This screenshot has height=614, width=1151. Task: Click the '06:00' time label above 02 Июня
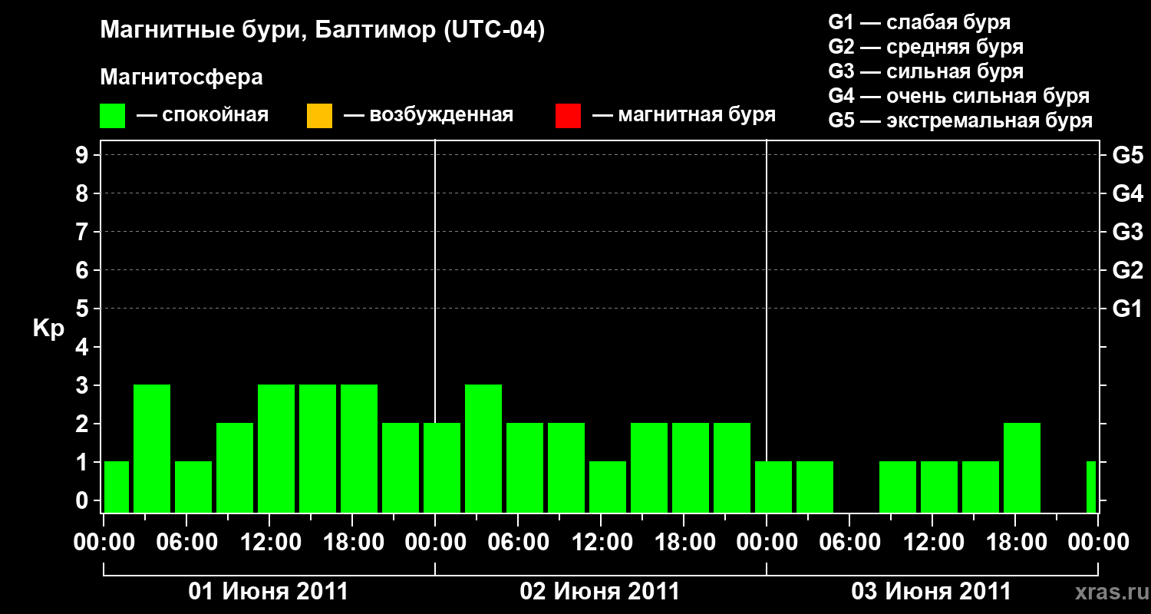(x=518, y=542)
